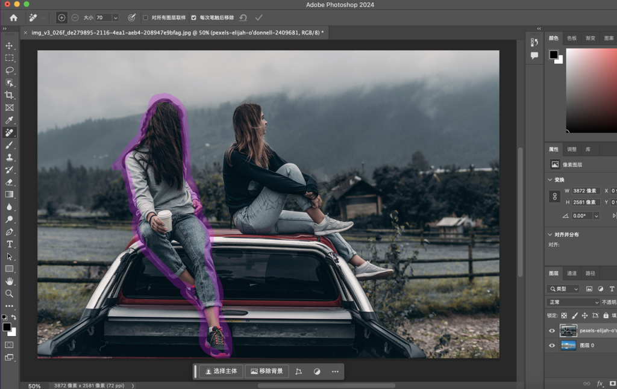Select the Blur tool
This screenshot has width=617, height=389.
9,207
